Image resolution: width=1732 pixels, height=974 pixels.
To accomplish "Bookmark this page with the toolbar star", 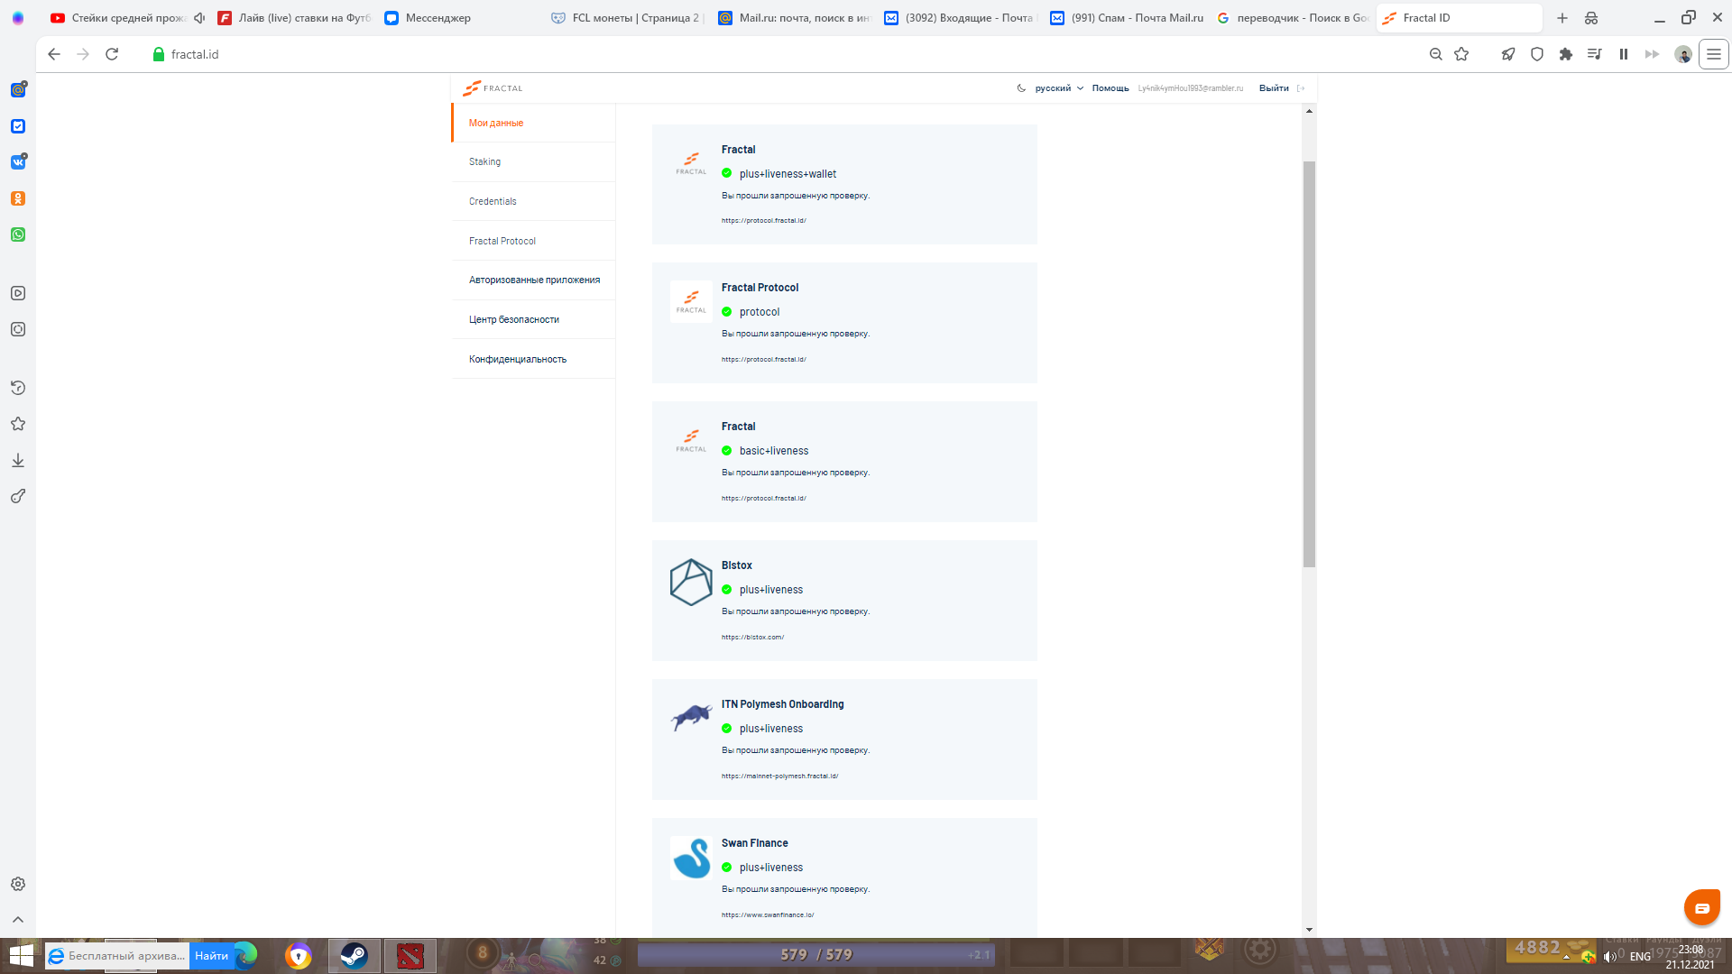I will coord(1461,54).
